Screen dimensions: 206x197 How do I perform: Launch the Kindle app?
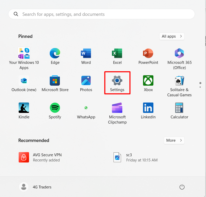click(24, 111)
